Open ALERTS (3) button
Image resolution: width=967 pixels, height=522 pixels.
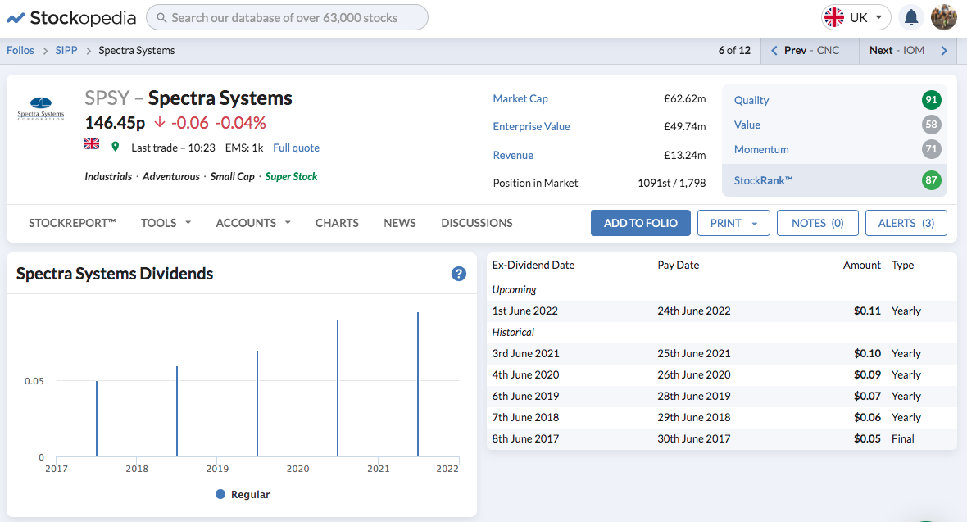tap(906, 223)
